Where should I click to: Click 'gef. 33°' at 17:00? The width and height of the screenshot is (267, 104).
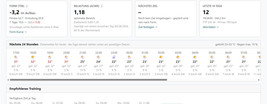(x=16, y=66)
